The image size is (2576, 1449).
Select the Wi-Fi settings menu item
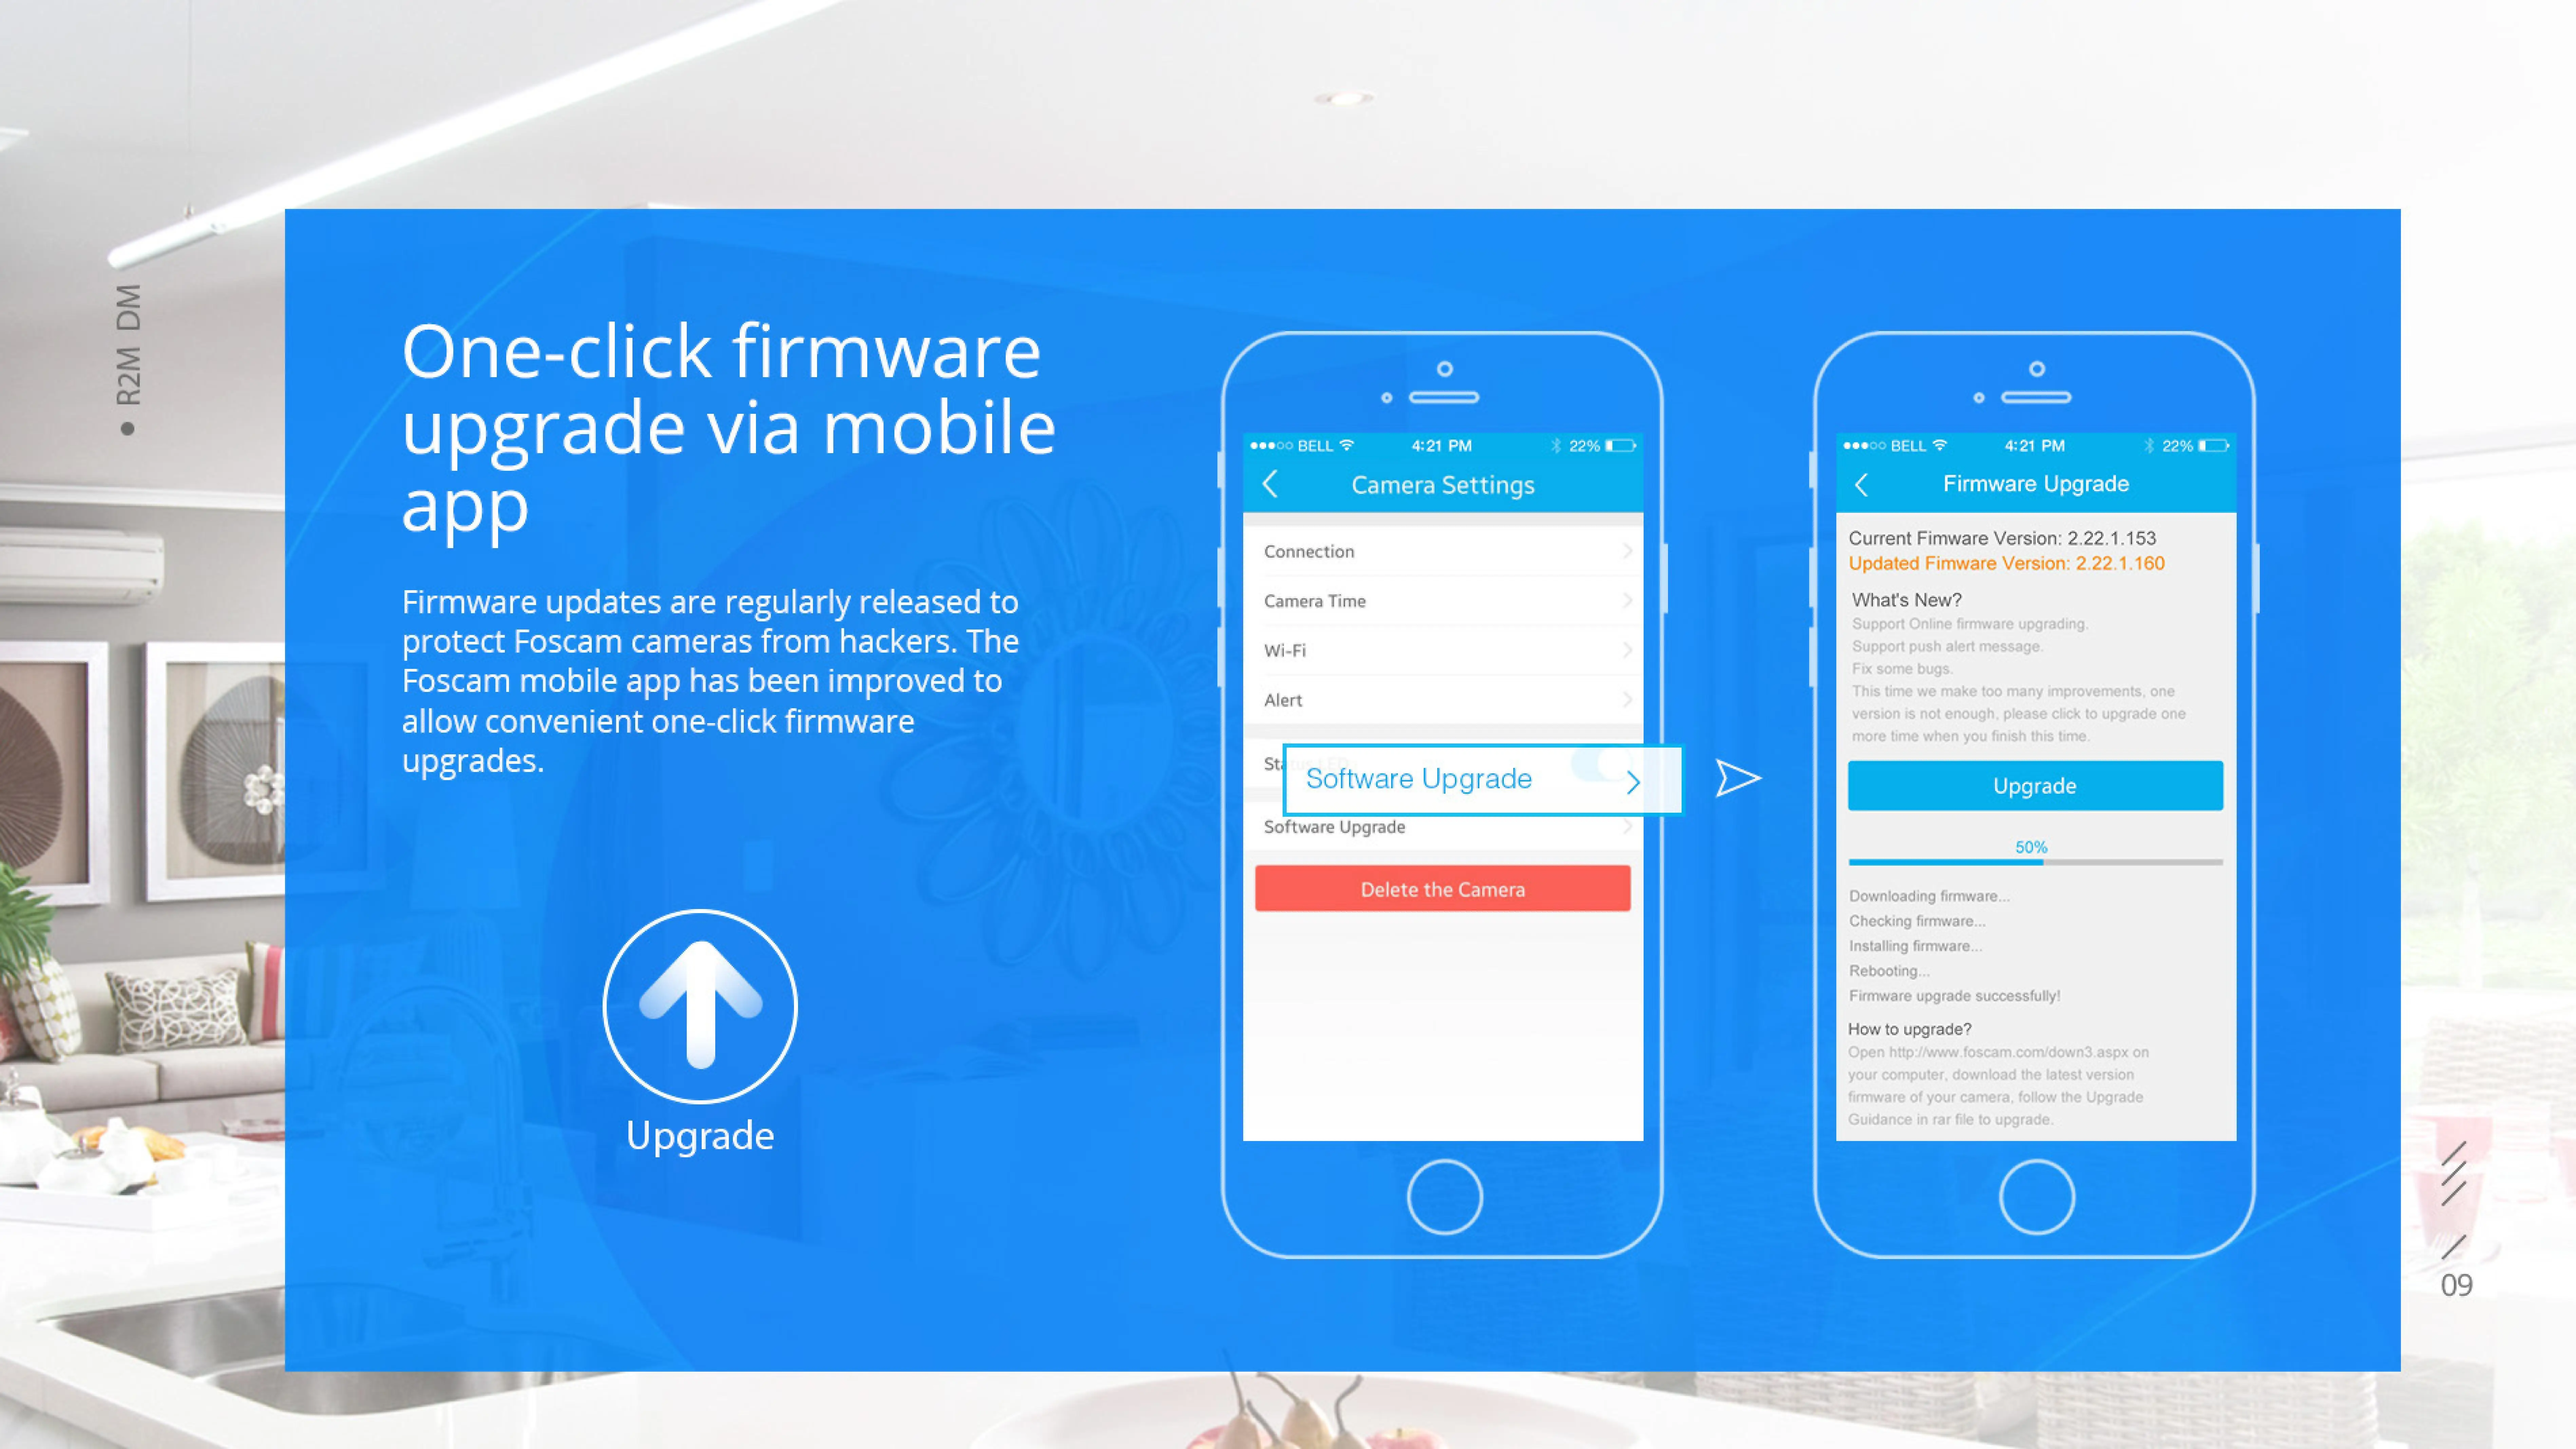1442,649
